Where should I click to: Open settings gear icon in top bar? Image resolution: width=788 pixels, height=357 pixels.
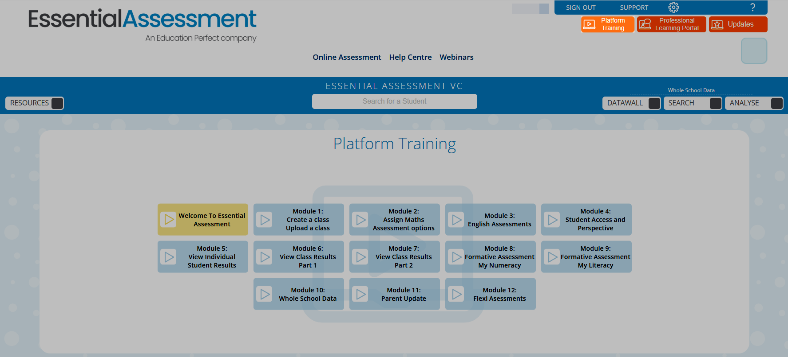click(x=673, y=7)
